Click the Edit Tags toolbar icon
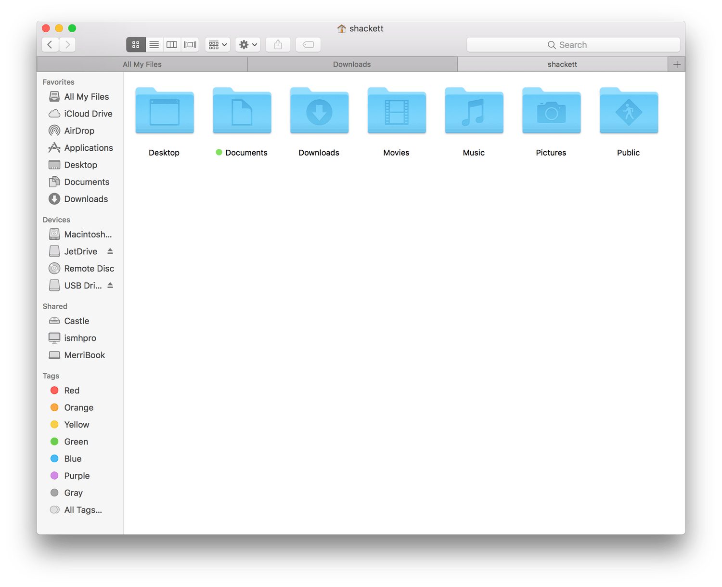The image size is (722, 587). (x=308, y=45)
